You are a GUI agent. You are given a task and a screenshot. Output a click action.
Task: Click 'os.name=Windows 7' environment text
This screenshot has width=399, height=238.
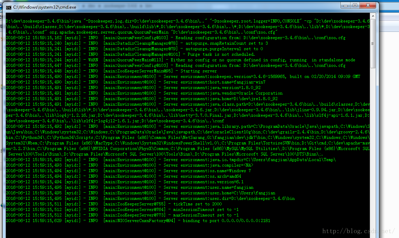tap(230, 171)
